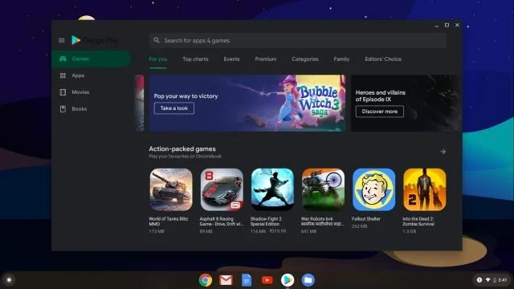
Task: Focus the Search for apps & games field
Action: pyautogui.click(x=298, y=40)
